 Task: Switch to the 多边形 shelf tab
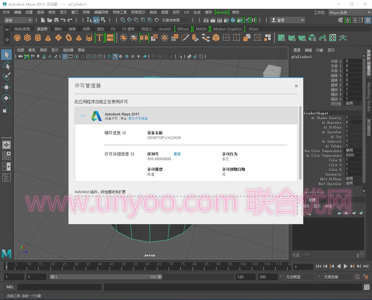tap(42, 29)
